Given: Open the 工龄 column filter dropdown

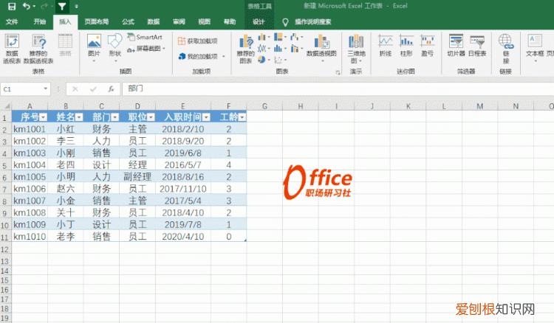Looking at the screenshot, I should [242, 117].
